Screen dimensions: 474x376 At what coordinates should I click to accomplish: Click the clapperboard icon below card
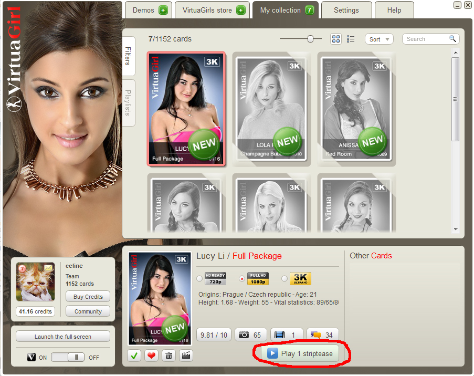pyautogui.click(x=185, y=356)
